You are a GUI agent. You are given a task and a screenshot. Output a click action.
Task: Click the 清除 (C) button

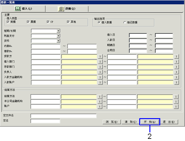(x=131, y=122)
